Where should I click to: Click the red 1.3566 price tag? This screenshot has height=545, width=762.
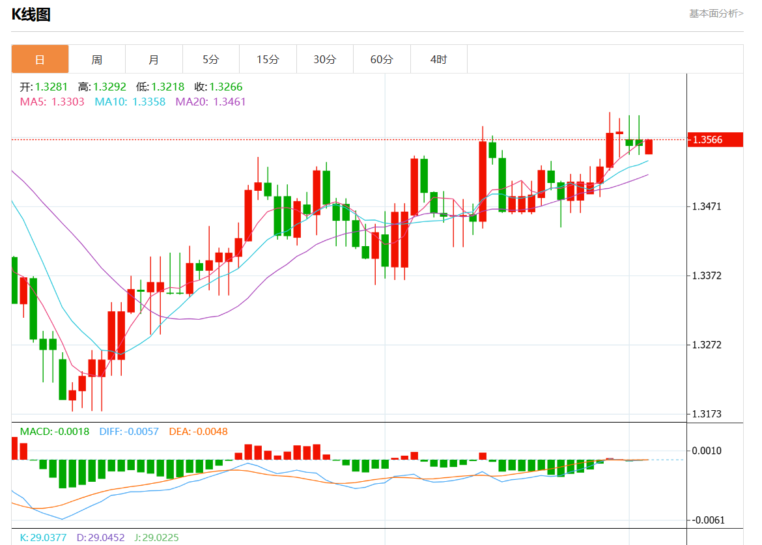coord(715,140)
